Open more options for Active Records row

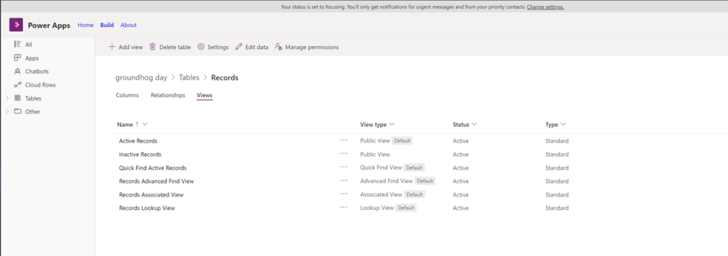tap(343, 140)
